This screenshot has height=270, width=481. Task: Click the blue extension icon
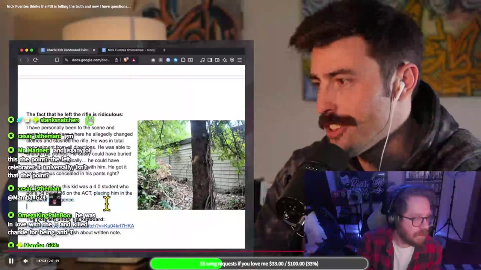[175, 60]
